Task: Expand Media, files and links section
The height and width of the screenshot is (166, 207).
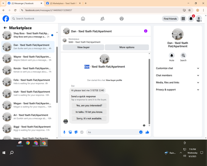Action: point(178,83)
